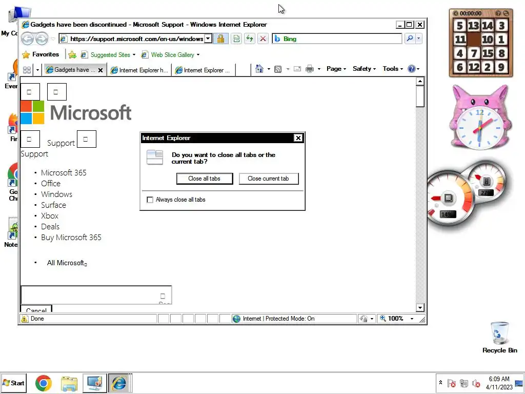Open the search provider dropdown arrow

pyautogui.click(x=418, y=38)
